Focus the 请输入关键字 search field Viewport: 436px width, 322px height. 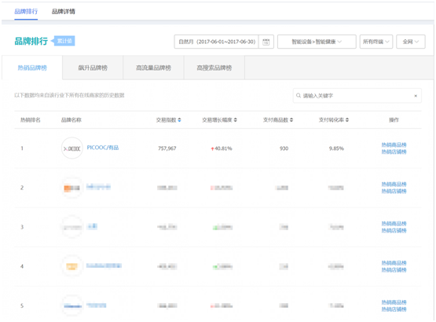click(357, 96)
